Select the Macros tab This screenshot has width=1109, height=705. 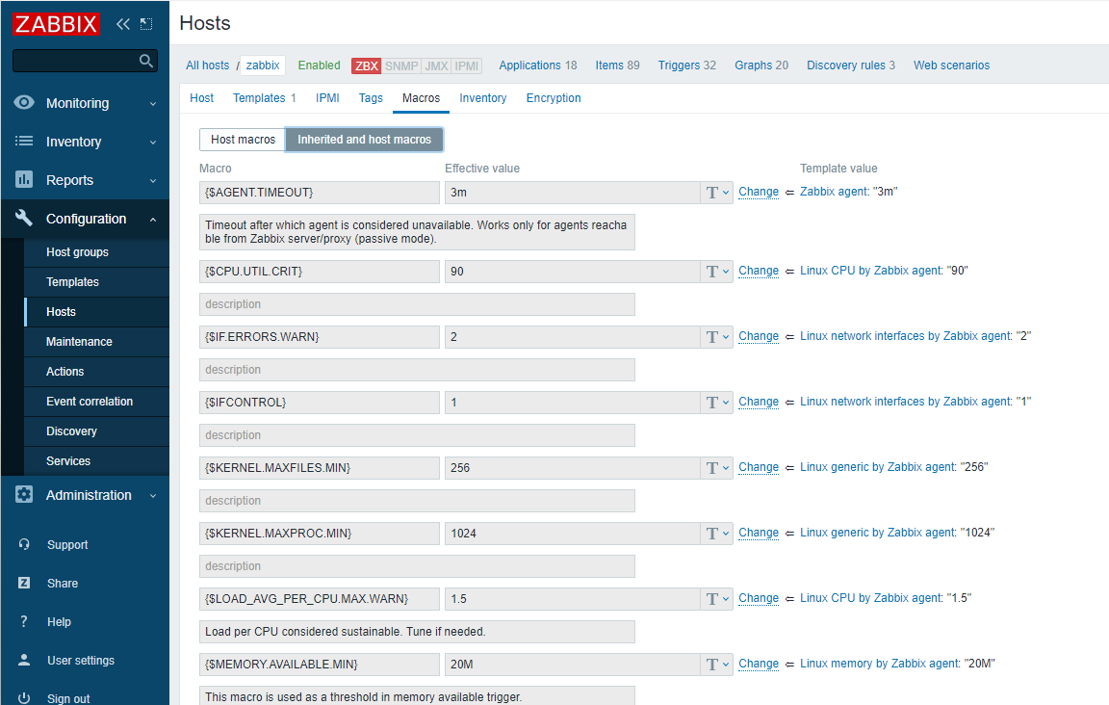tap(421, 98)
